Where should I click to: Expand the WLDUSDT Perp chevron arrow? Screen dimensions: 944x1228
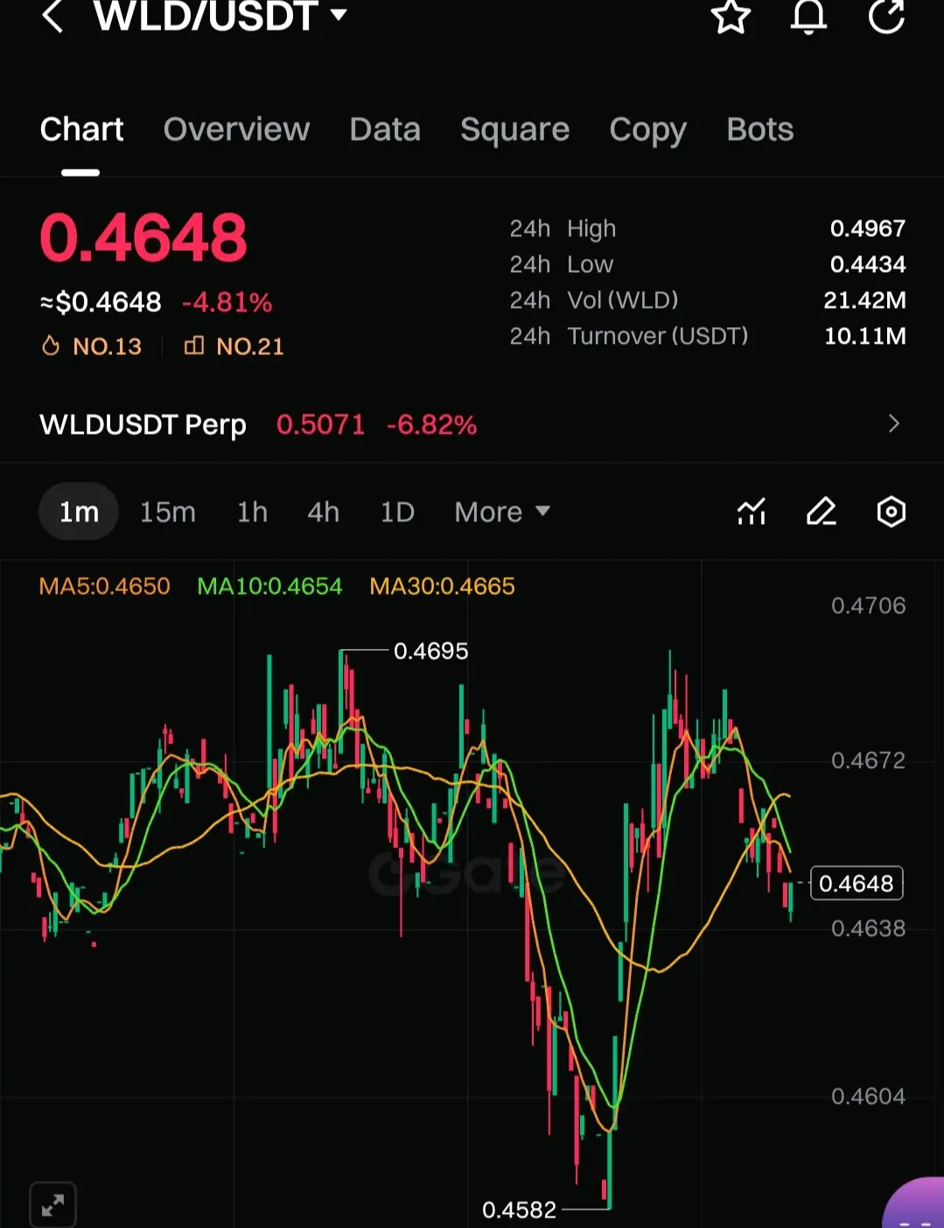click(893, 424)
